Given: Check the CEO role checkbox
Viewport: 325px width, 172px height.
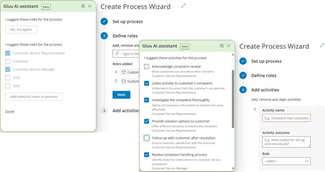Looking at the screenshot, I should (x=8, y=86).
